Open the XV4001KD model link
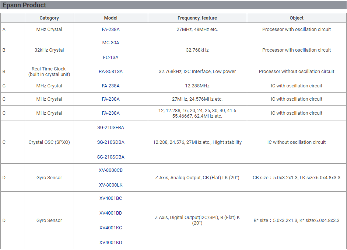 click(x=111, y=243)
